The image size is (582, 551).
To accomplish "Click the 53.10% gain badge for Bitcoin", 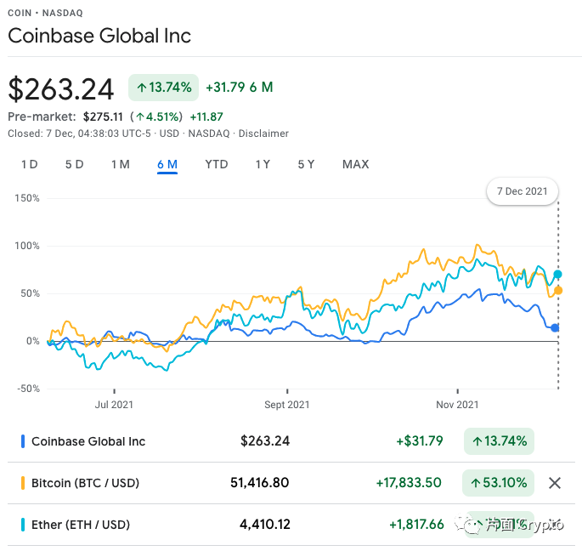I will [x=499, y=483].
